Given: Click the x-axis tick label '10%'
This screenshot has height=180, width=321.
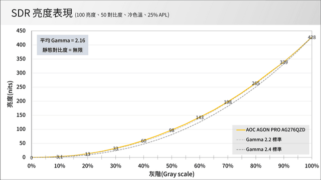Looking at the screenshot, I should click(x=60, y=166).
